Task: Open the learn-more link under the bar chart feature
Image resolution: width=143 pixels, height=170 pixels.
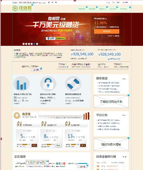Action: point(17,104)
